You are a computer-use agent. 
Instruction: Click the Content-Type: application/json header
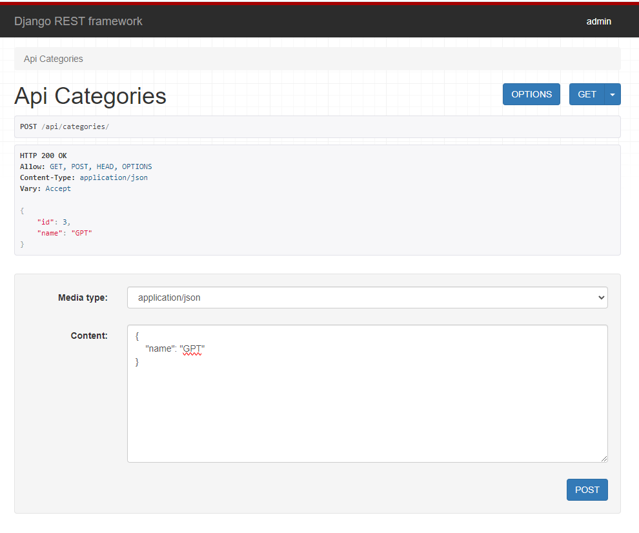pyautogui.click(x=83, y=177)
